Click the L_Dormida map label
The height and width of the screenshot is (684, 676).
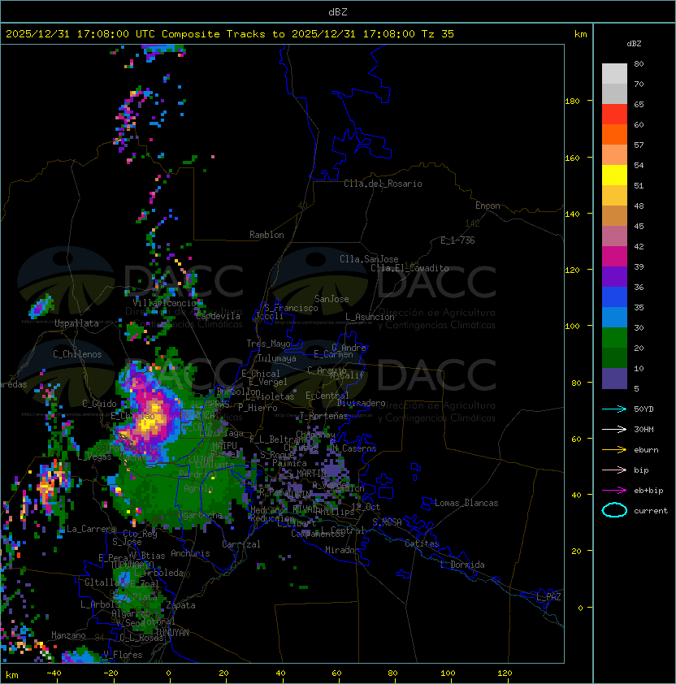[462, 565]
